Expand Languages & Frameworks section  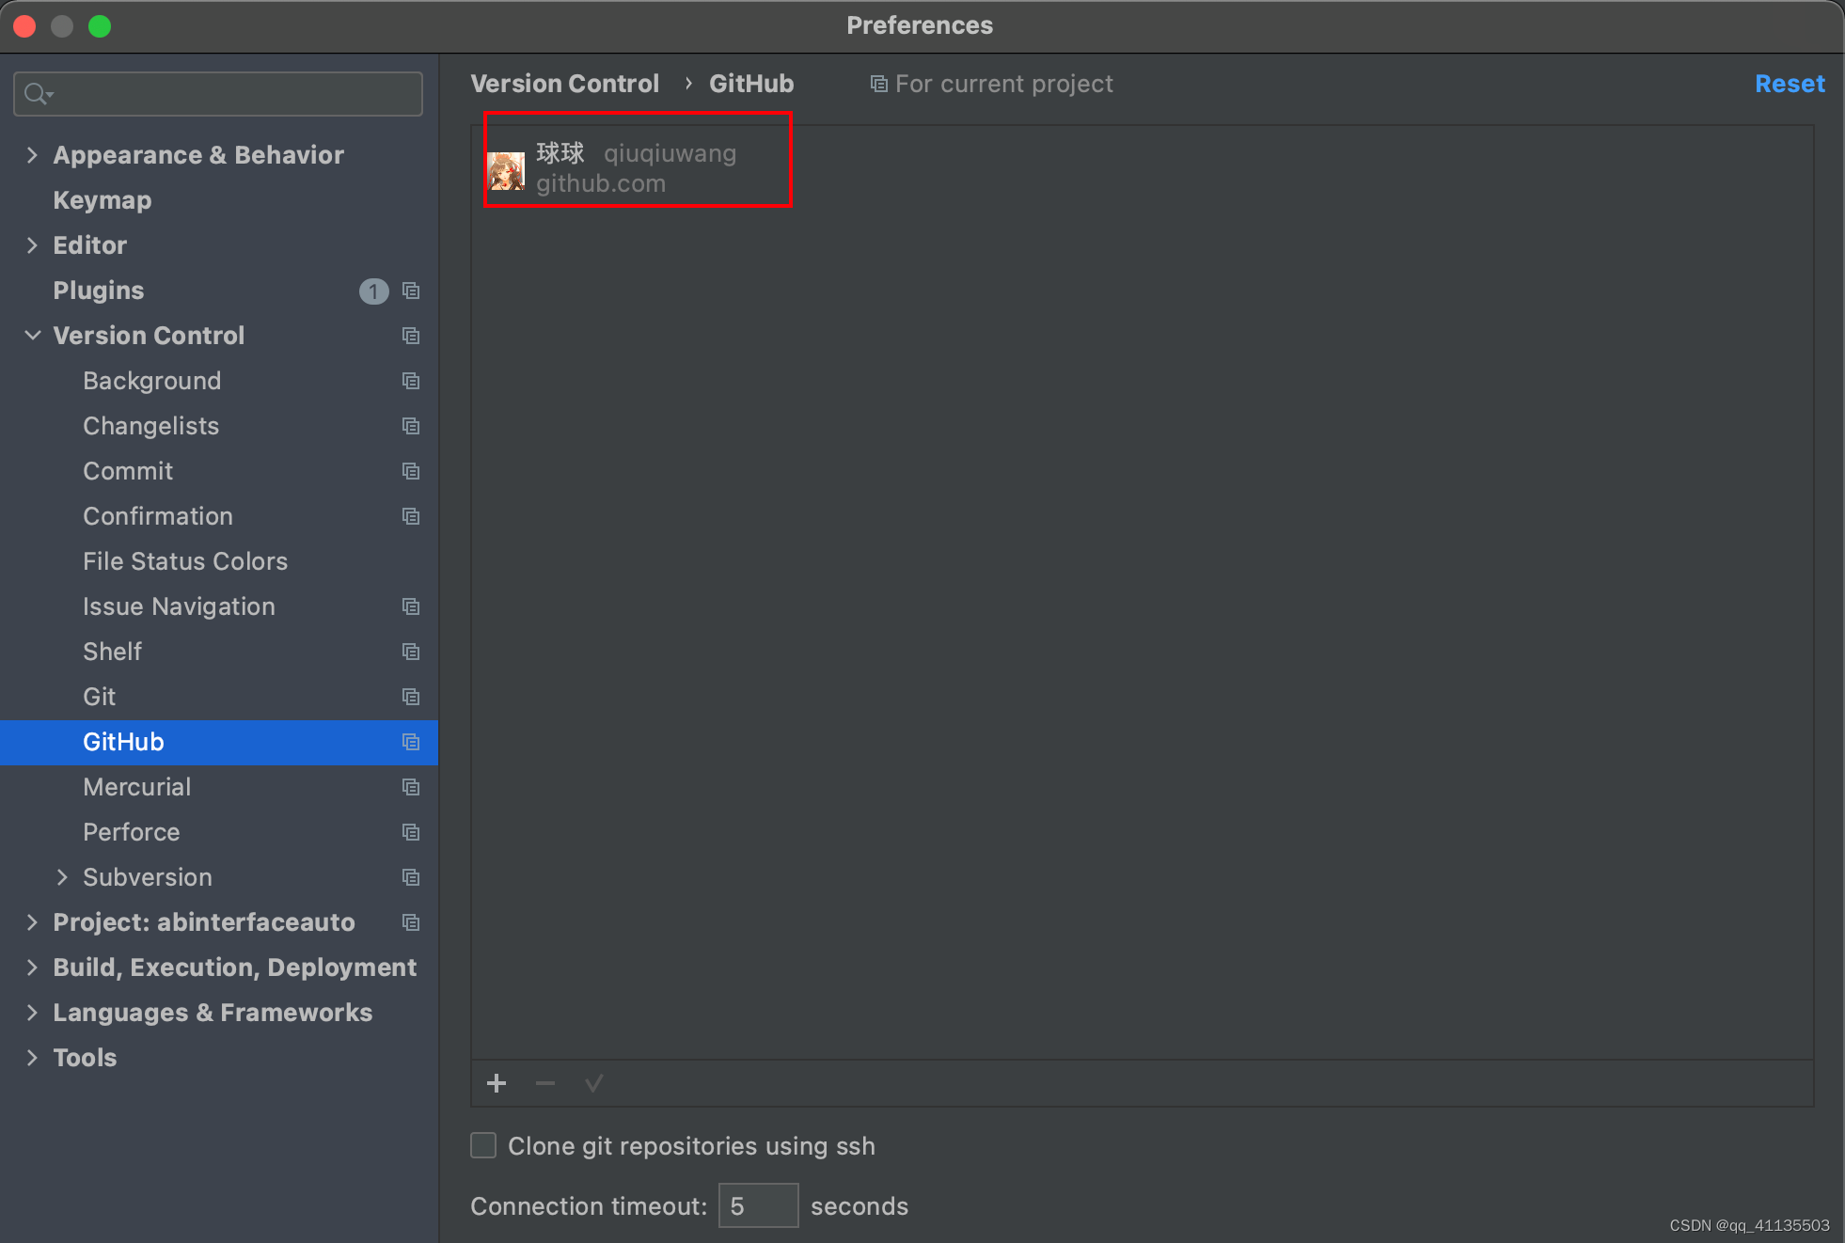(32, 1013)
